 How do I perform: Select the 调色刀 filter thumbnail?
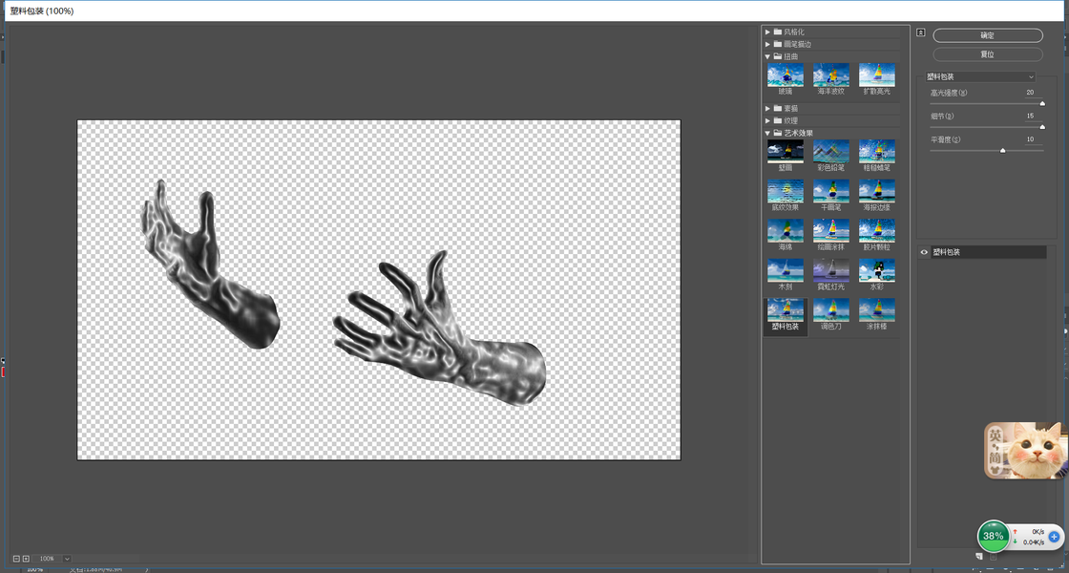coord(831,309)
